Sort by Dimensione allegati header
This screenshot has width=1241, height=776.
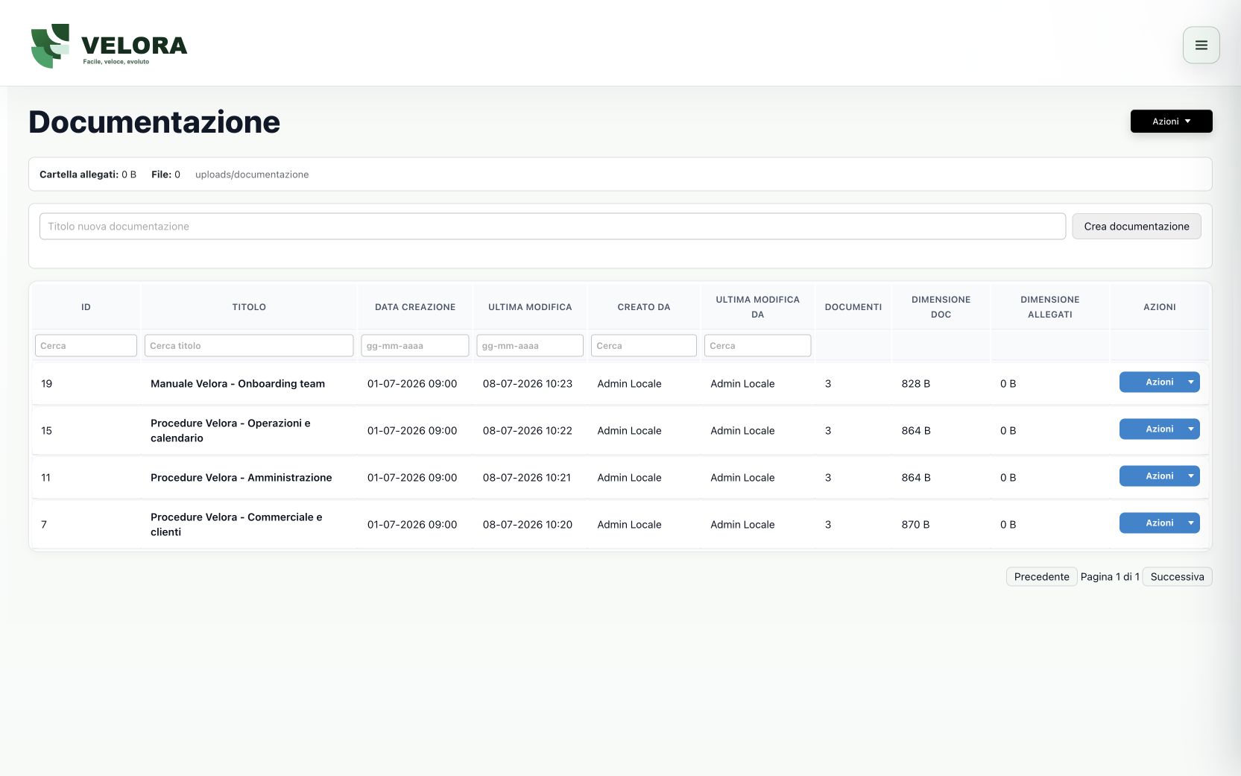[1050, 307]
